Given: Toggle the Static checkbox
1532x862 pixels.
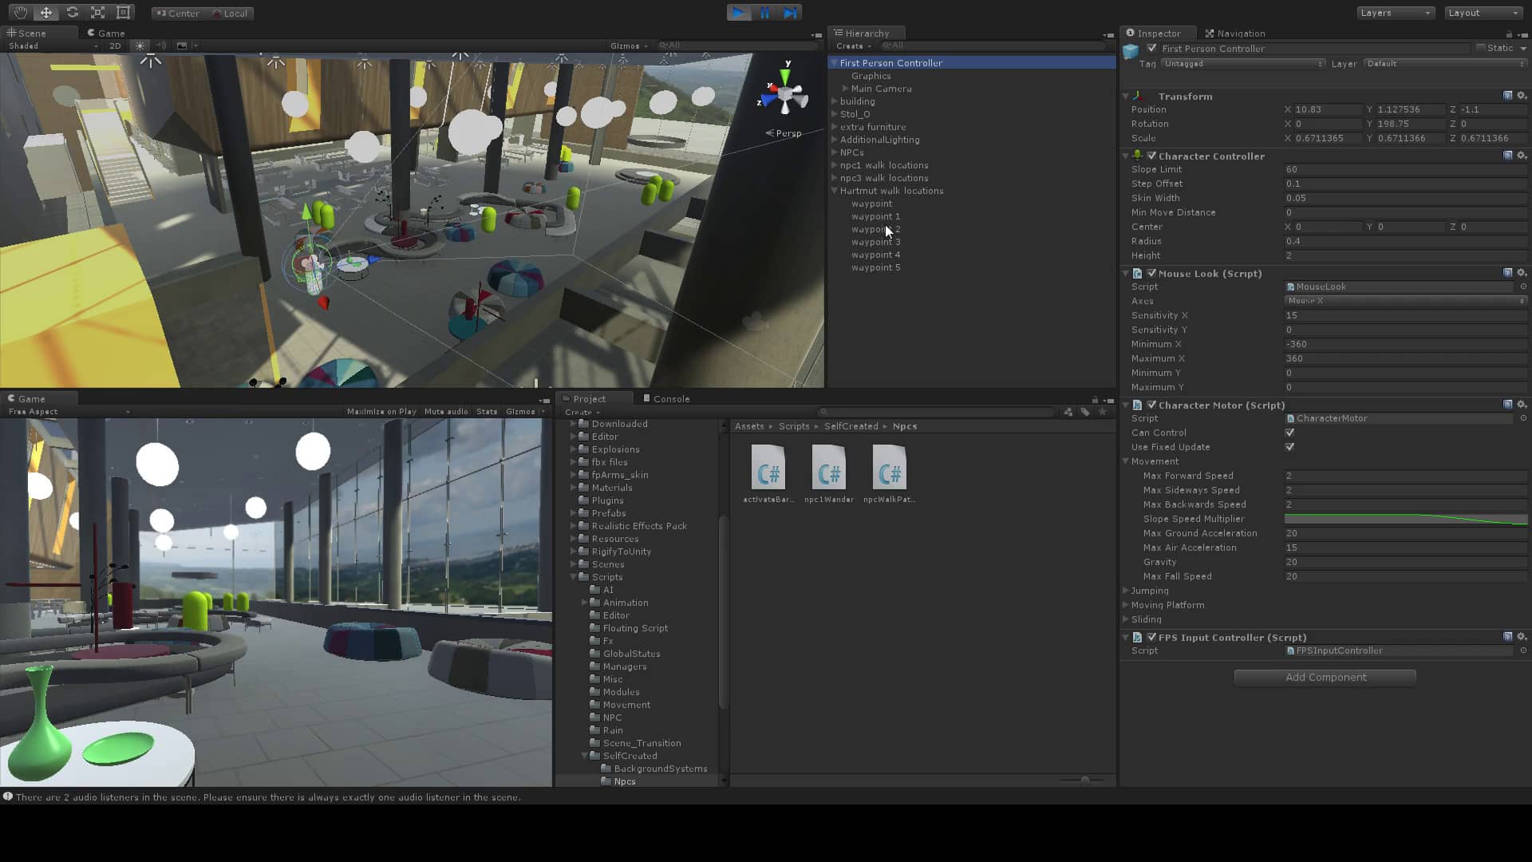Looking at the screenshot, I should (1481, 48).
